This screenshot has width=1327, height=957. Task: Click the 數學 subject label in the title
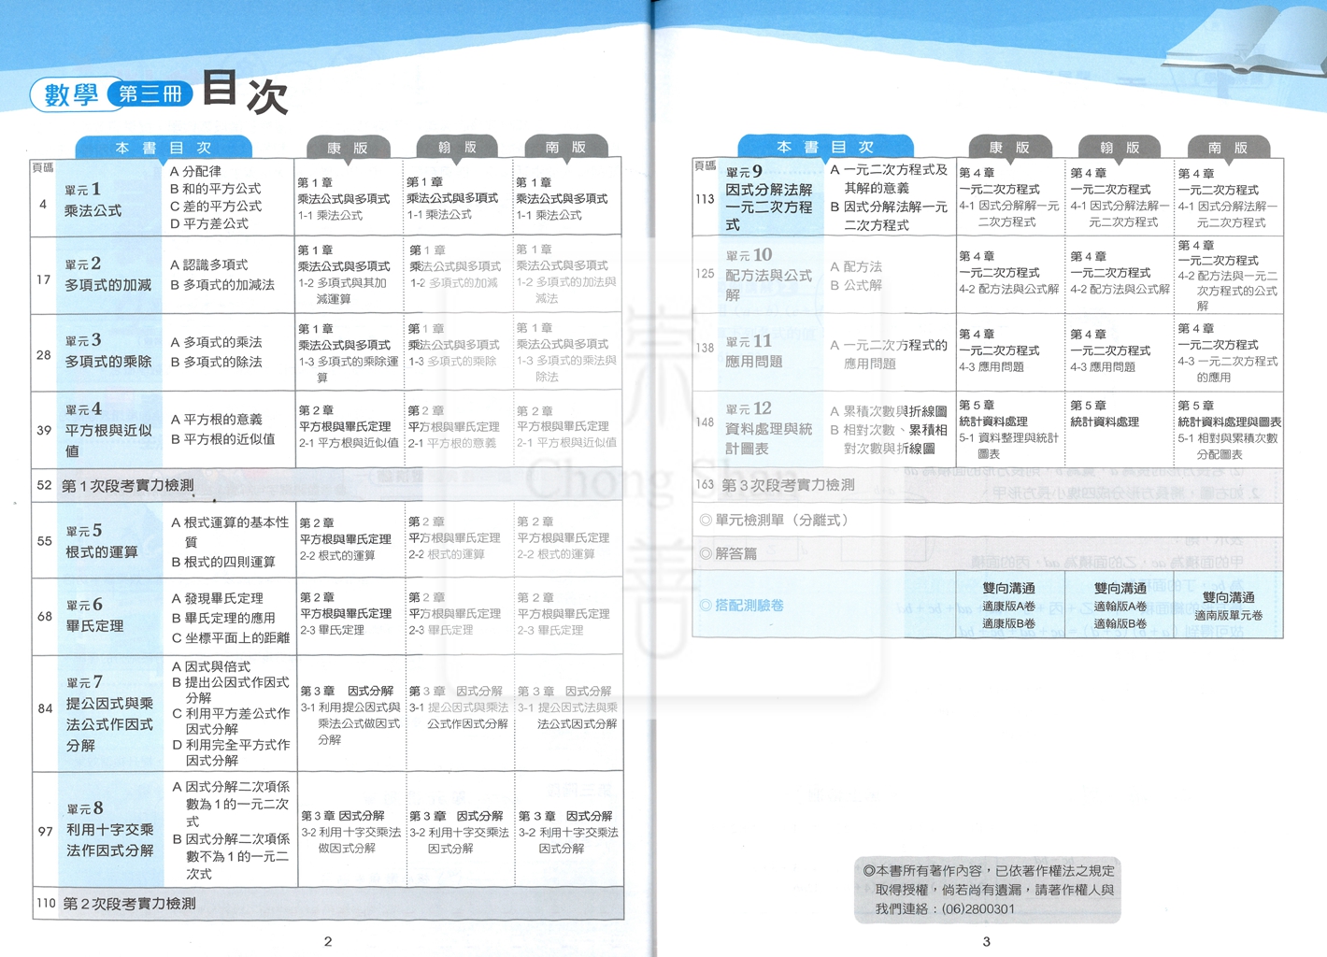tap(70, 94)
